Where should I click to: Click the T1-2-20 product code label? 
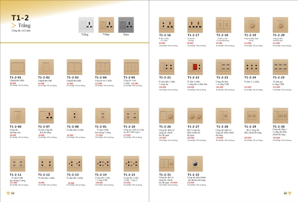[279, 35]
